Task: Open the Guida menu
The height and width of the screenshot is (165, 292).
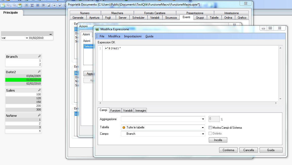Action: click(149, 36)
